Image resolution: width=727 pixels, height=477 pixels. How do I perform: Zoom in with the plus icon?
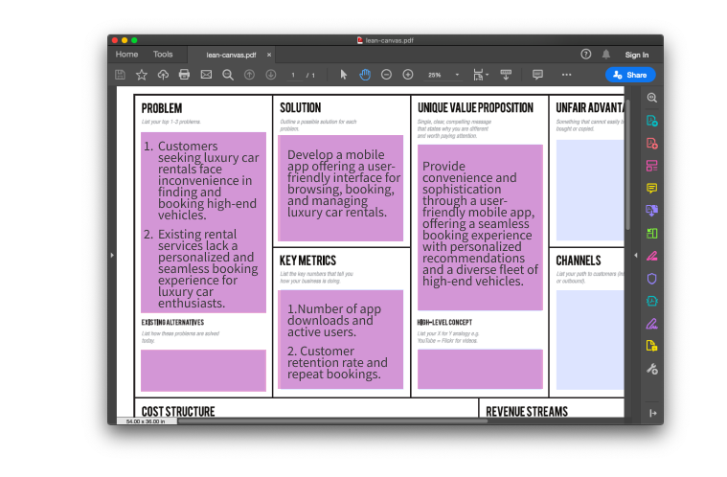point(408,75)
